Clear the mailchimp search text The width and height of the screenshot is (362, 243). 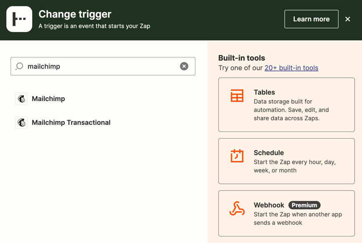184,66
